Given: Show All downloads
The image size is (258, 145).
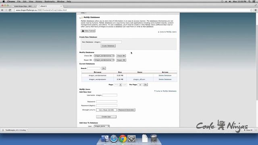Looking at the screenshot, I should point(248,130).
